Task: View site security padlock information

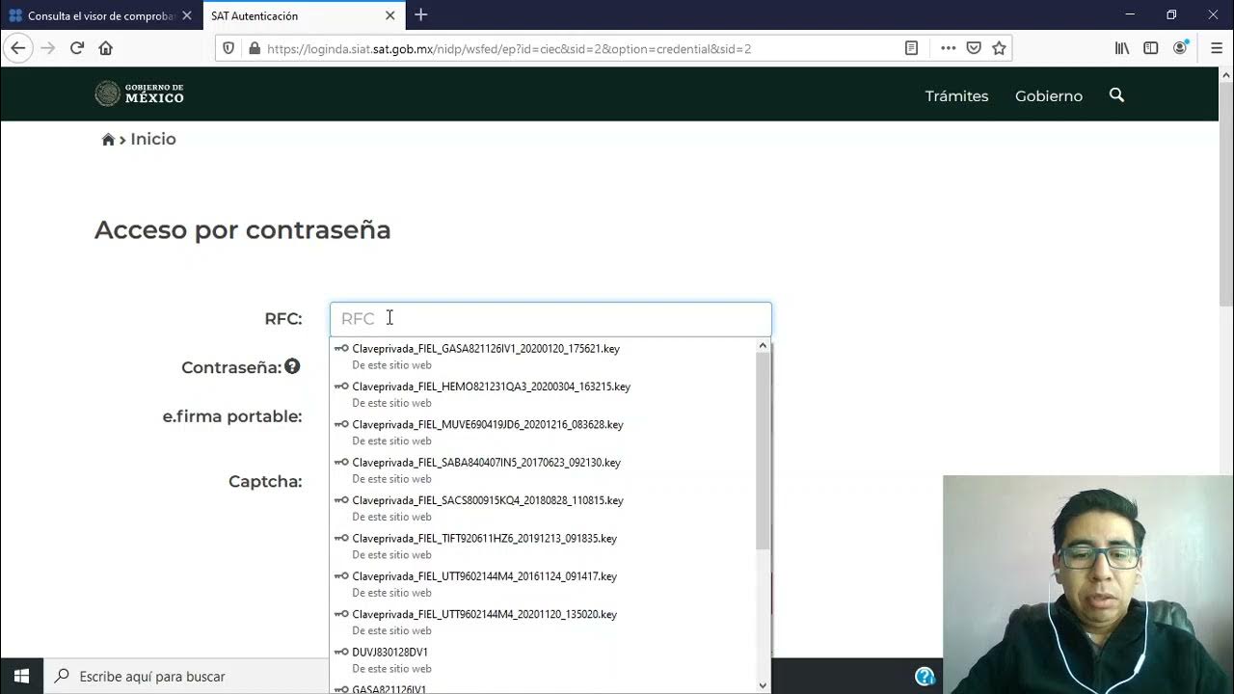Action: pos(254,48)
